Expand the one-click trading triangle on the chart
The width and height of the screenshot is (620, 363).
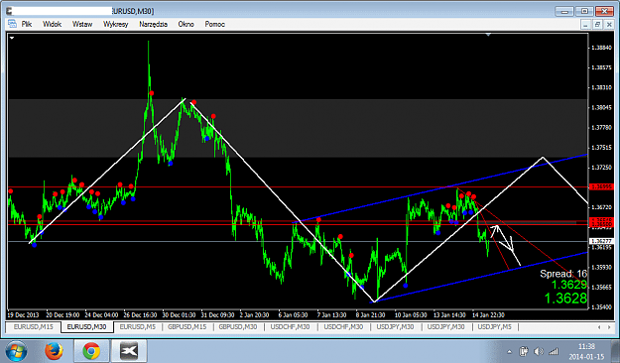click(12, 38)
